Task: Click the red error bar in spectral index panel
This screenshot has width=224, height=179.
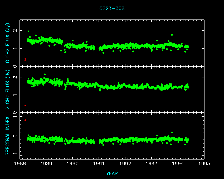Action: click(25, 120)
